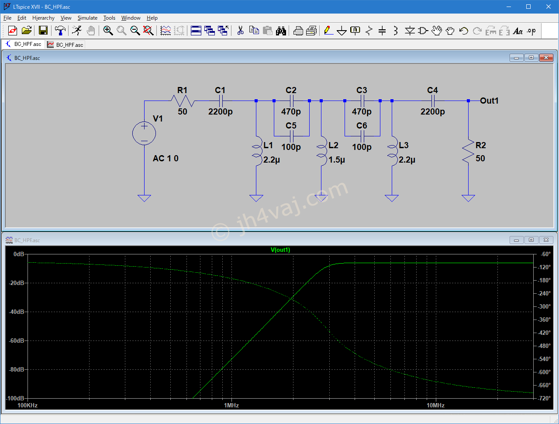Select the Move hand tool
Screen dimensions: 559x424
click(437, 31)
